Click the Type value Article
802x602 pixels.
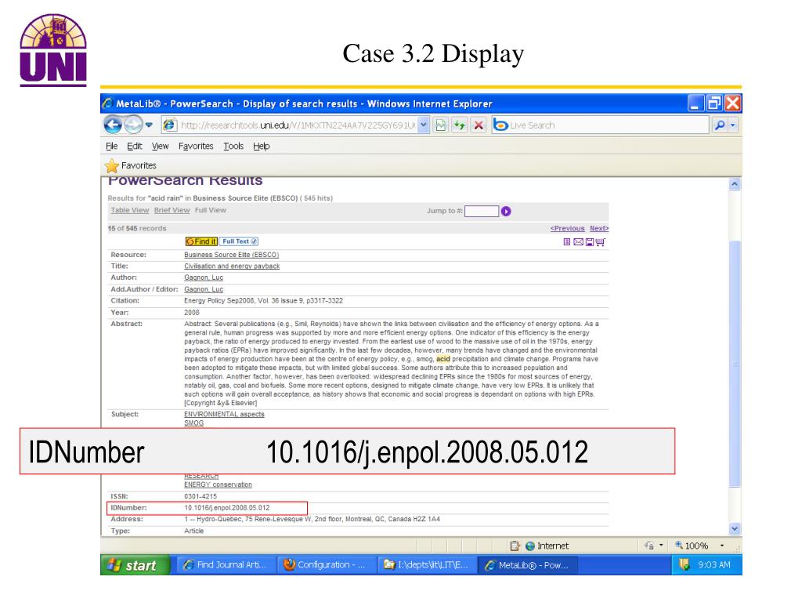point(194,531)
